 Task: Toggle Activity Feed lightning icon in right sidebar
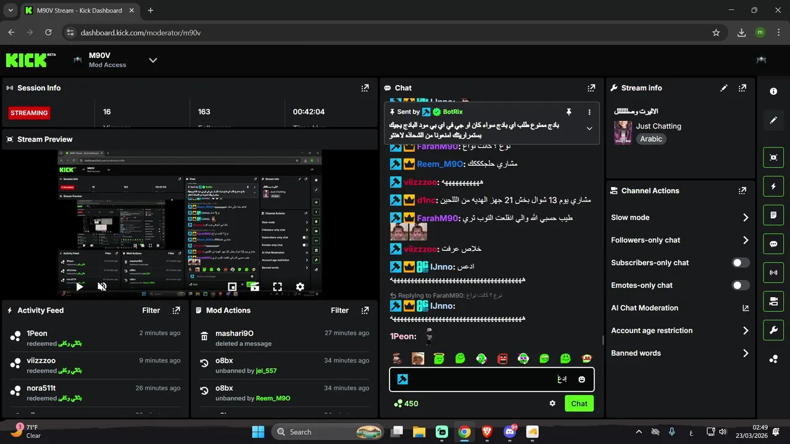point(773,186)
